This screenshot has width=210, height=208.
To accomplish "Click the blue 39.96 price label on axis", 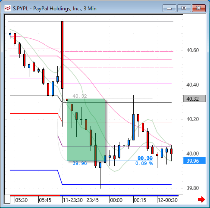I will coord(194,161).
